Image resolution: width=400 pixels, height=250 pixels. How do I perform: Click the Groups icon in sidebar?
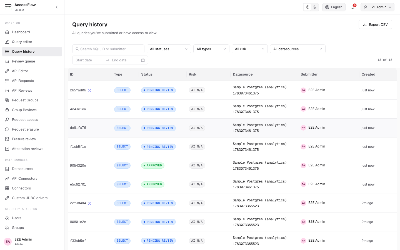point(7,228)
